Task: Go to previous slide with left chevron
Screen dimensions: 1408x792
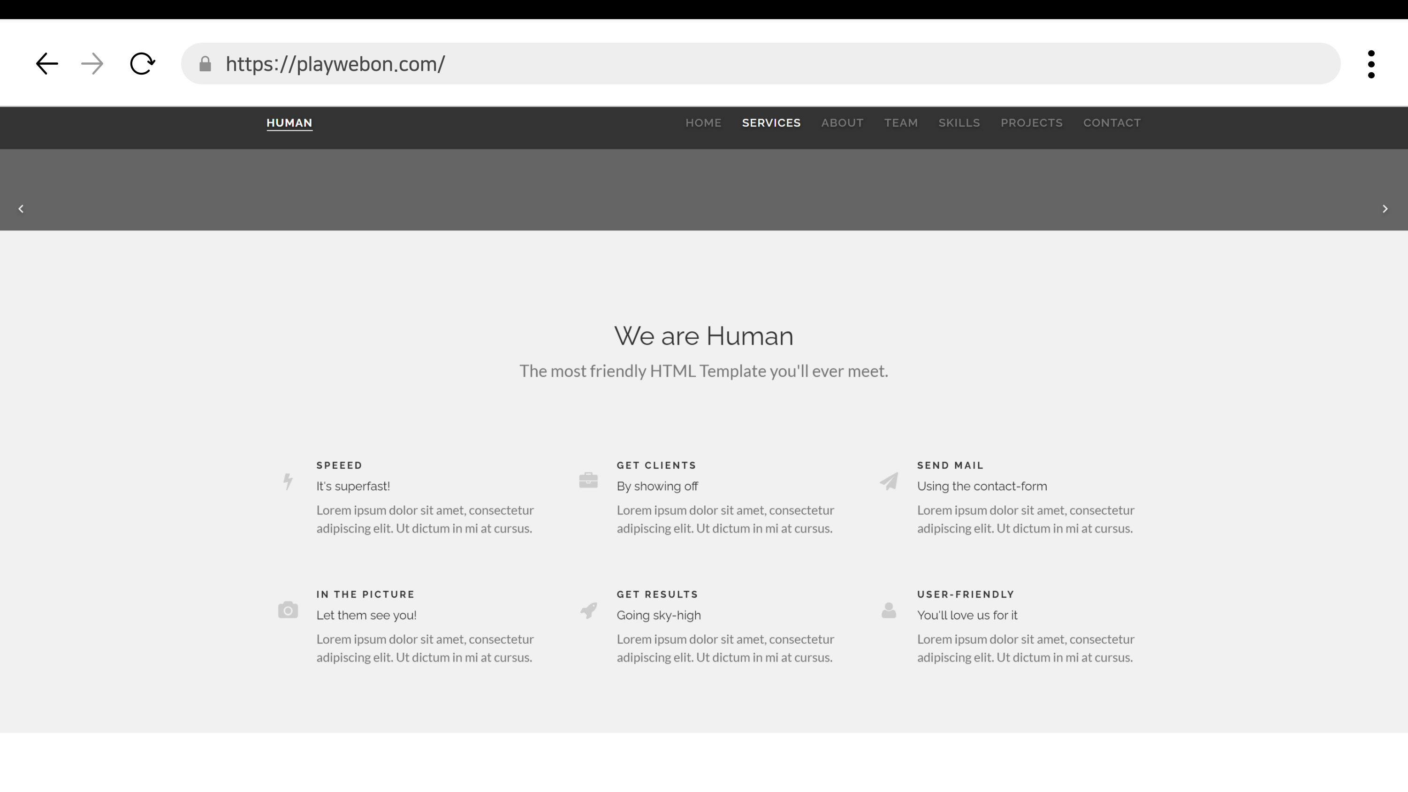Action: [x=21, y=209]
